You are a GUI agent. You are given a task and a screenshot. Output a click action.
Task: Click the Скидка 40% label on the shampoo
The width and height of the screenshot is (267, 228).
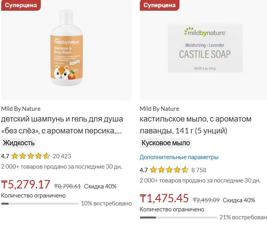coord(100,186)
